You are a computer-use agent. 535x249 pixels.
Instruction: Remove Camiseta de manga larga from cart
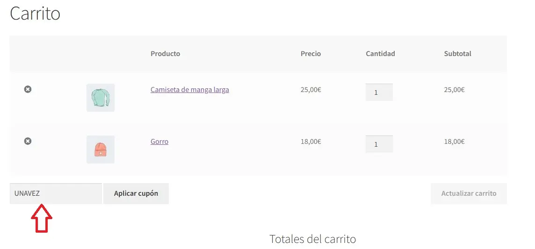click(x=28, y=89)
